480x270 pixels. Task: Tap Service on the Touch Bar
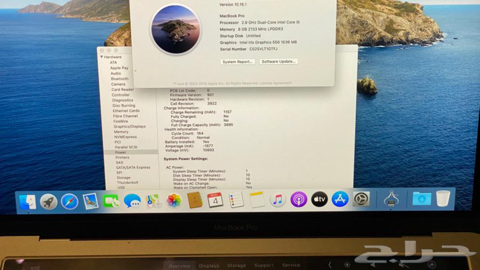coord(291,265)
